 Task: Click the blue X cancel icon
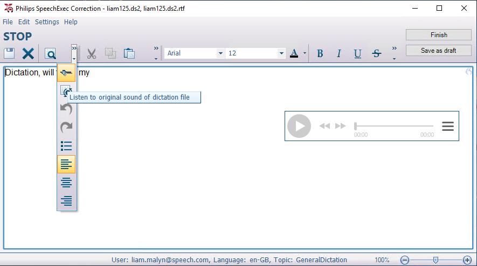(x=28, y=53)
